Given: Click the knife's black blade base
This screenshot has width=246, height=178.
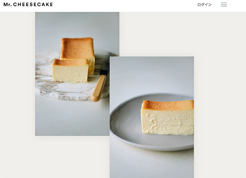Looking at the screenshot, I should click(104, 72).
